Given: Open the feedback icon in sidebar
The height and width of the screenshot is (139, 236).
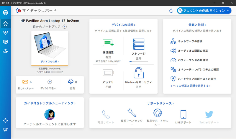Looking at the screenshot, I should coord(6,130).
